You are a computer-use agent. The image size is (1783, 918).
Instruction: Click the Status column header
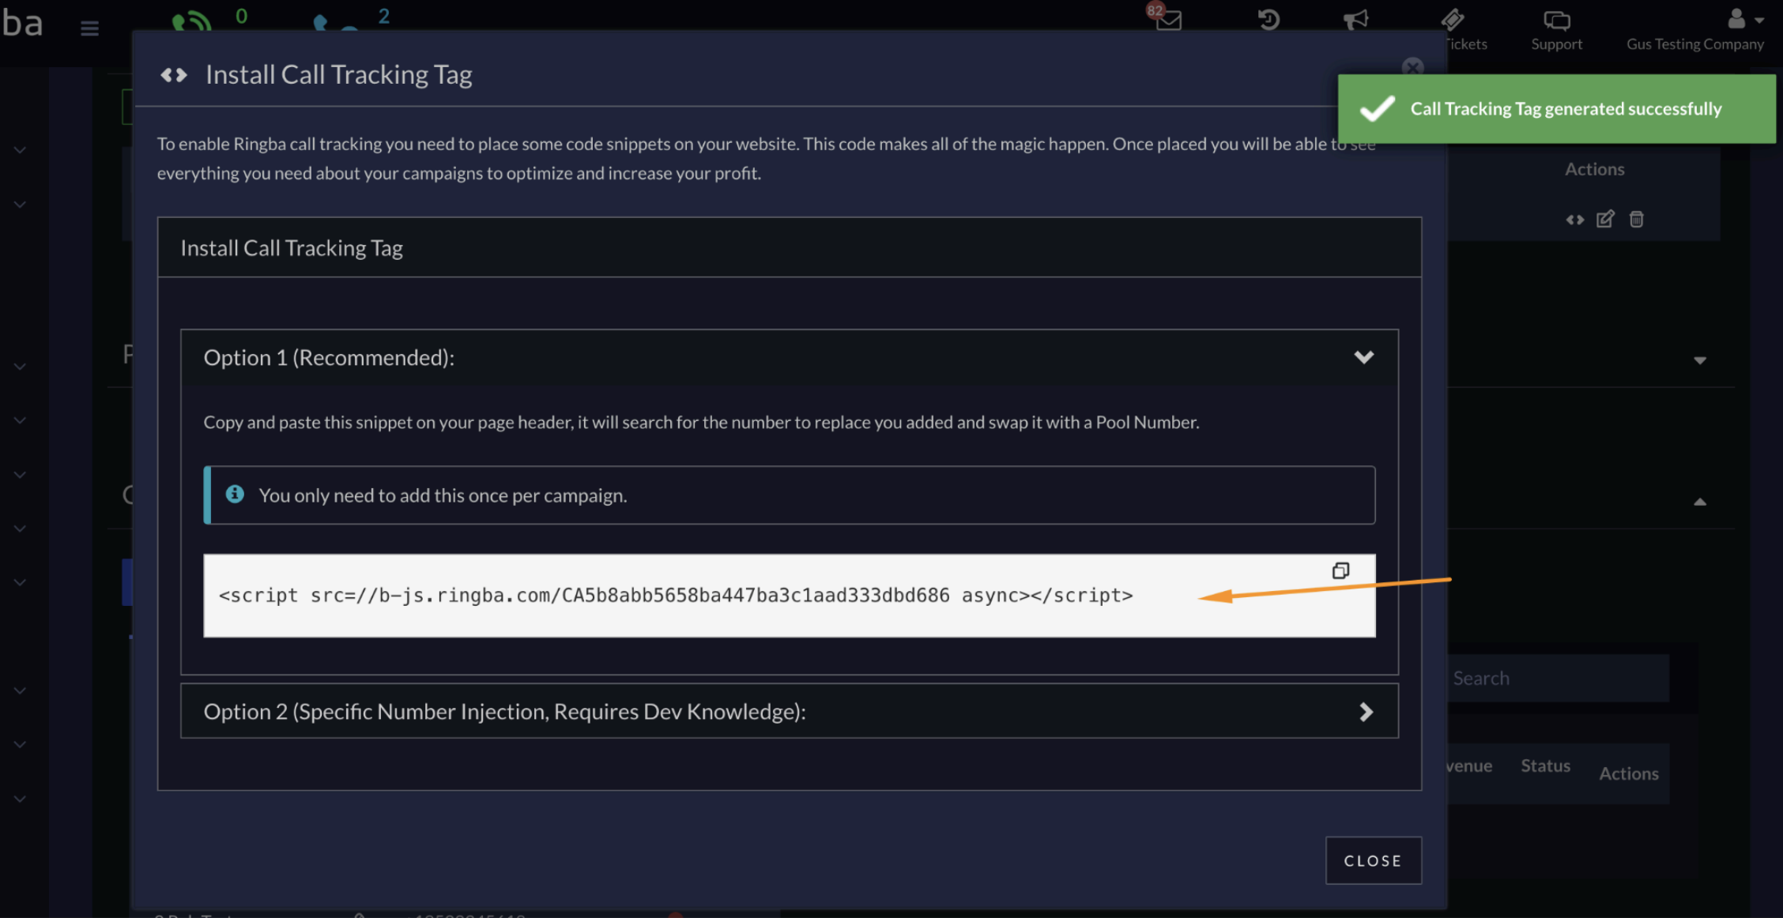[x=1545, y=766]
